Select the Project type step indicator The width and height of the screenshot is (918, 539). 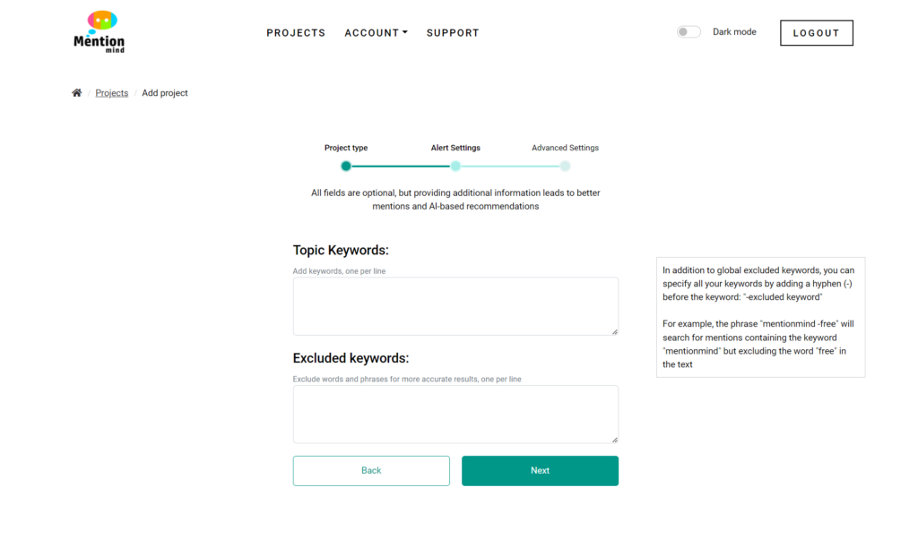click(347, 166)
